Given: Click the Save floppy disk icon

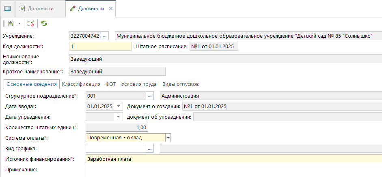Looking at the screenshot, I should click(10, 24).
